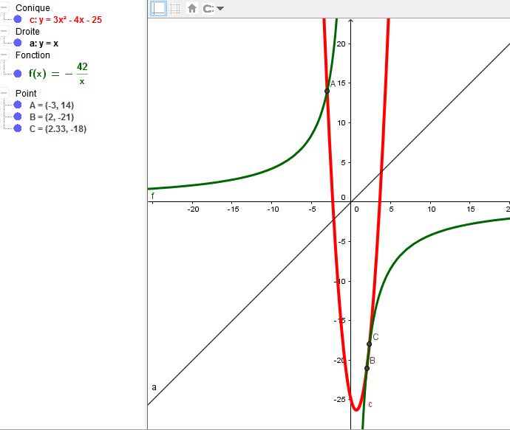Screen dimensions: 510x430
Task: Click point A on the graph
Action: pyautogui.click(x=327, y=91)
